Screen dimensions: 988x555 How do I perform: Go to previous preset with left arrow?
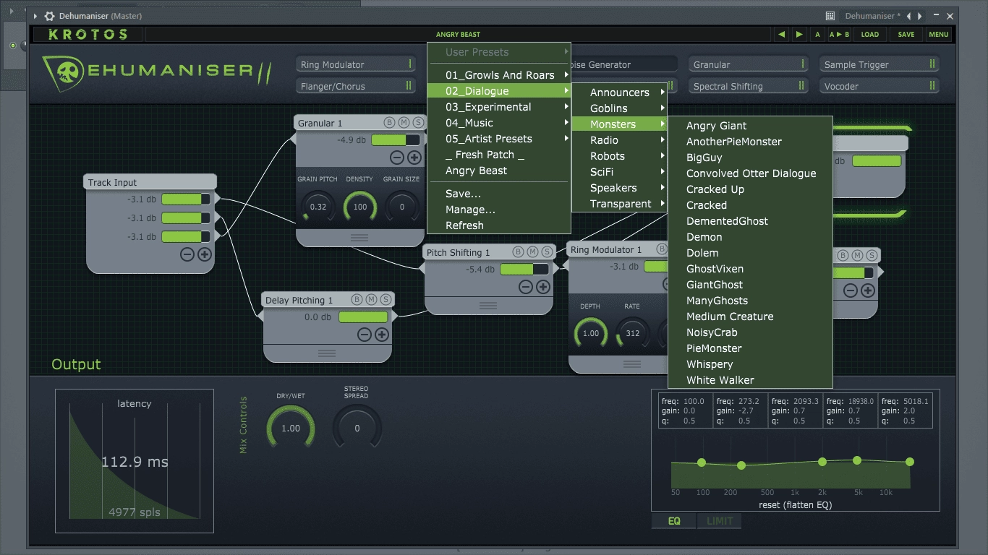[x=782, y=34]
